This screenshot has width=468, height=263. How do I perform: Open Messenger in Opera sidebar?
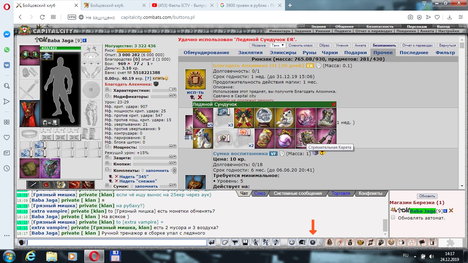[7, 34]
